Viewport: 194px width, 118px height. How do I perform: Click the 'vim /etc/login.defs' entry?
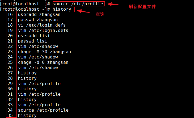[43, 31]
